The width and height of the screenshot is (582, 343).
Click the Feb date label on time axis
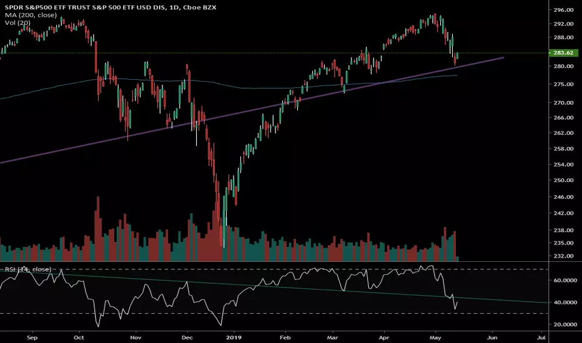(x=285, y=337)
